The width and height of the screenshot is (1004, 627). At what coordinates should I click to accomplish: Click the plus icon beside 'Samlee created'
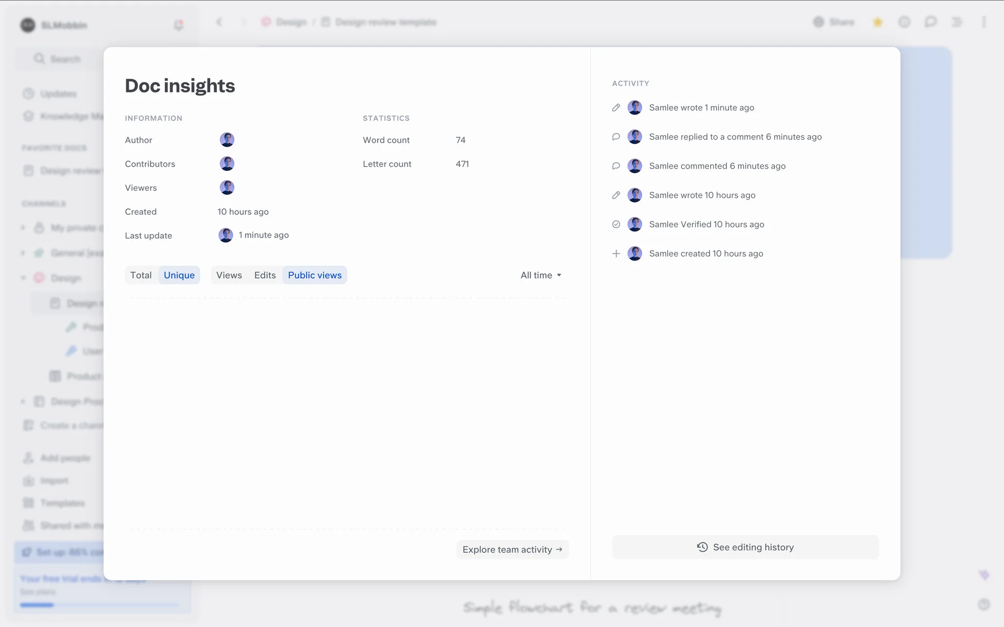click(x=616, y=253)
